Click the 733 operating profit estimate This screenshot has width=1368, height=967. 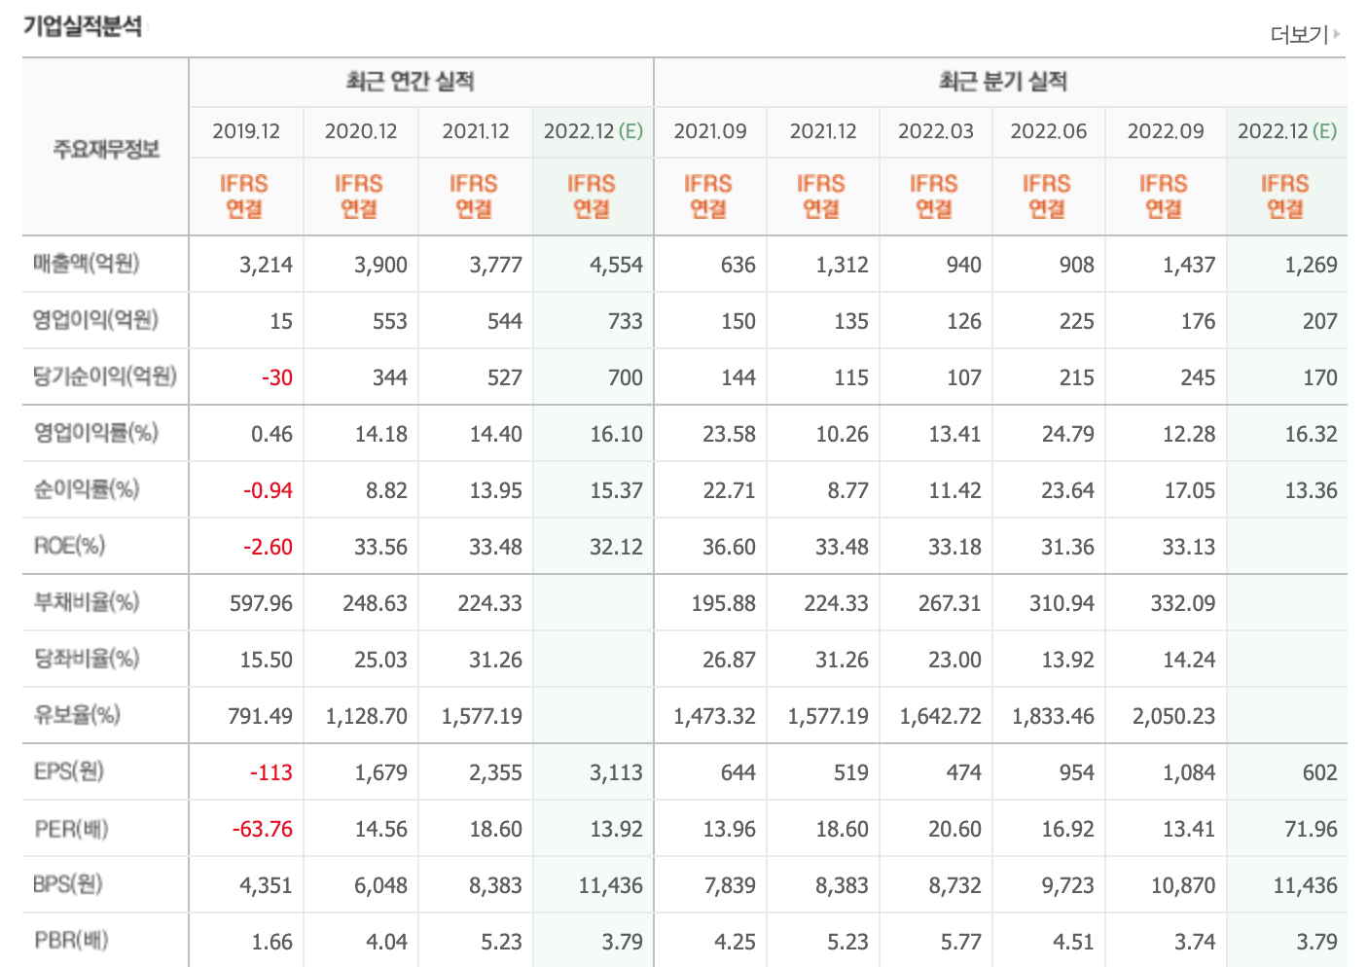(626, 321)
